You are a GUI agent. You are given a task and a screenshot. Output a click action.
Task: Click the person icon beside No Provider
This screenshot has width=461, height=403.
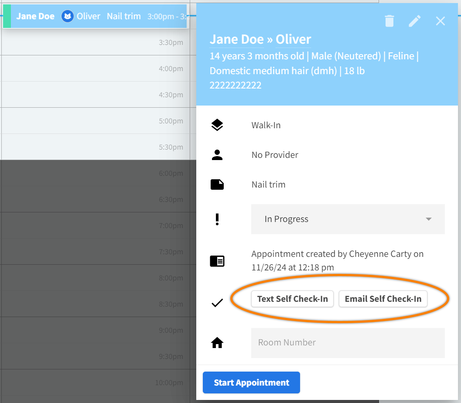click(217, 155)
